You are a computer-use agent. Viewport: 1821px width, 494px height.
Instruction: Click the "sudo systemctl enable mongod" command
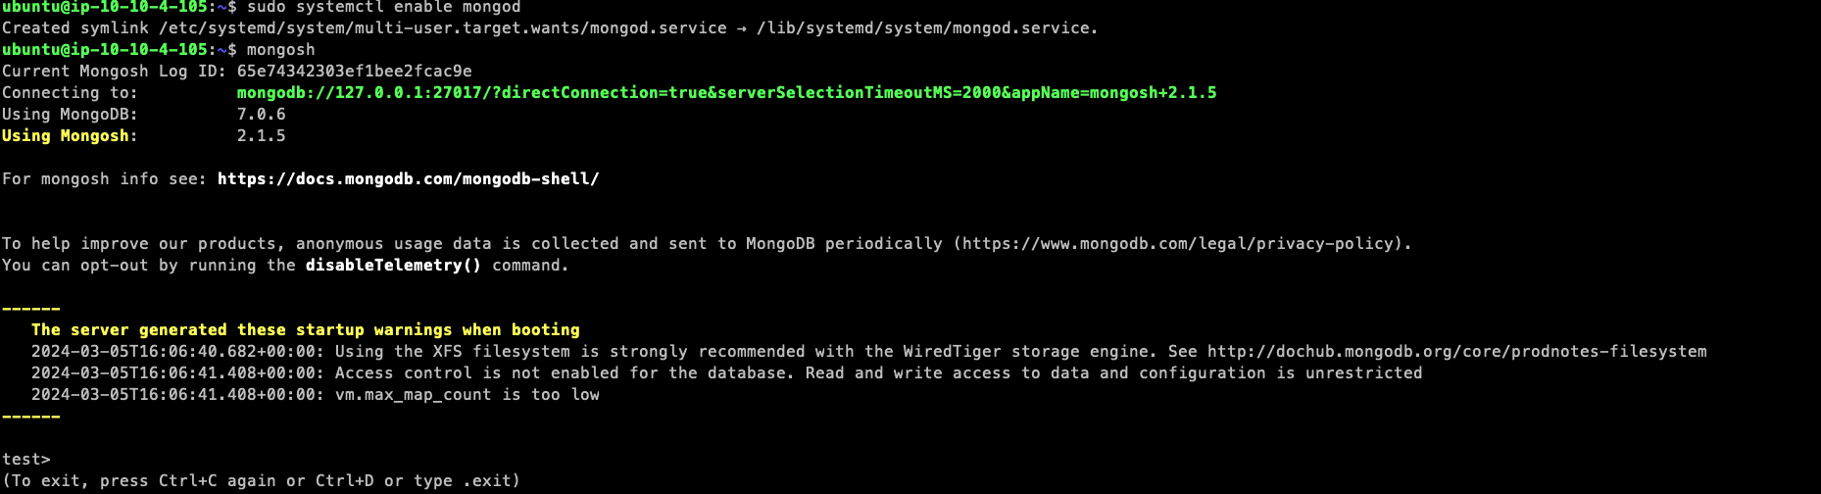click(x=383, y=7)
